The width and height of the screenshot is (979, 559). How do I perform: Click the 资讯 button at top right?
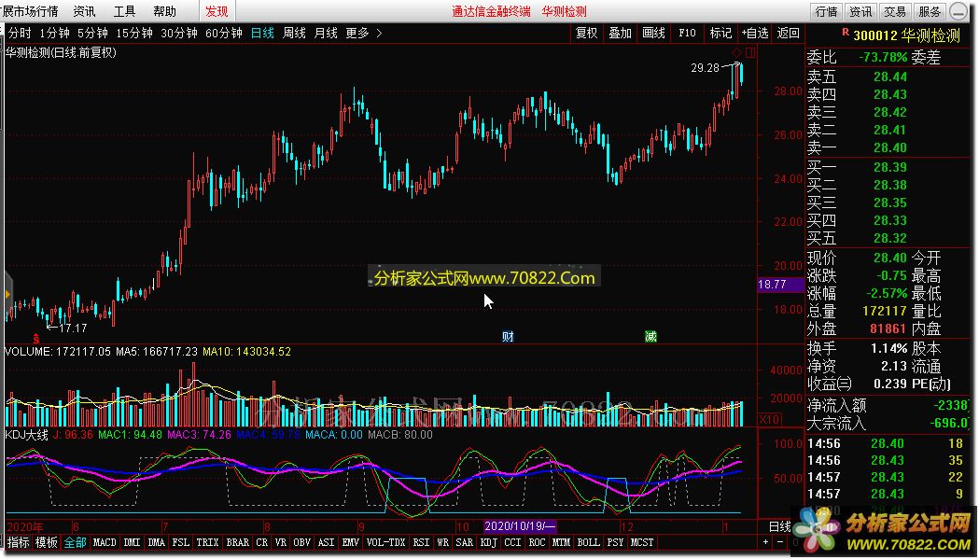pyautogui.click(x=861, y=11)
